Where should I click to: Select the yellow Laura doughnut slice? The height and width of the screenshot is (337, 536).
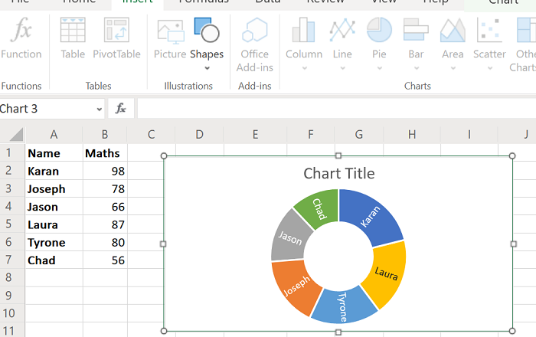(388, 273)
